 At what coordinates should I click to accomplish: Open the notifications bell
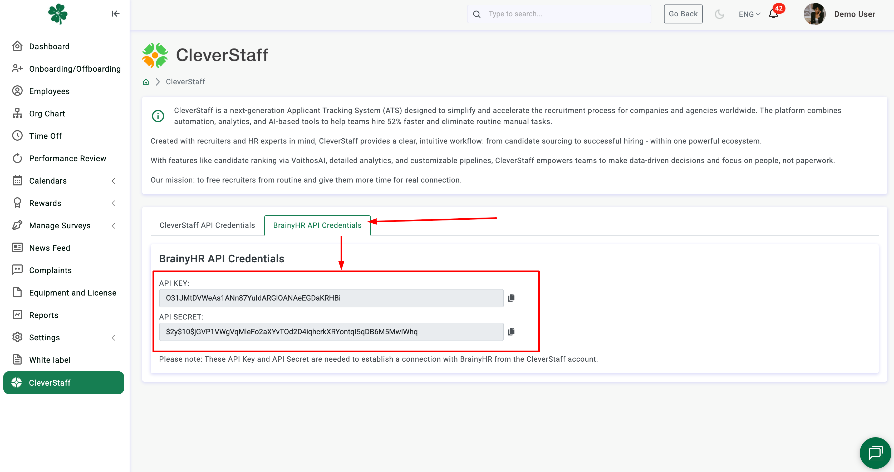(x=773, y=14)
